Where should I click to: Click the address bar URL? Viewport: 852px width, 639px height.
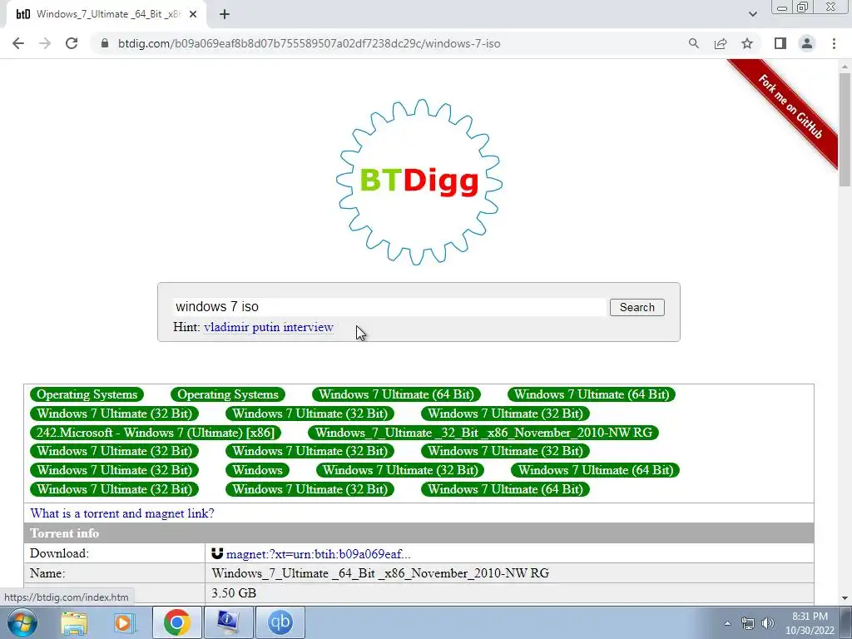pyautogui.click(x=310, y=43)
